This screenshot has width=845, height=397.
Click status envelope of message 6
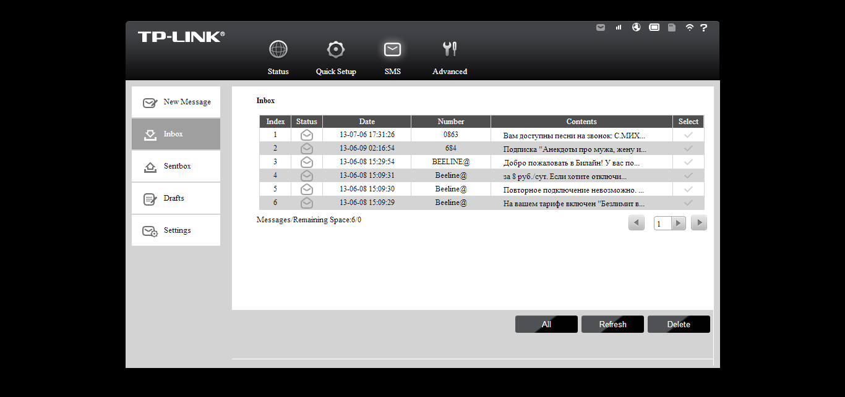(307, 203)
